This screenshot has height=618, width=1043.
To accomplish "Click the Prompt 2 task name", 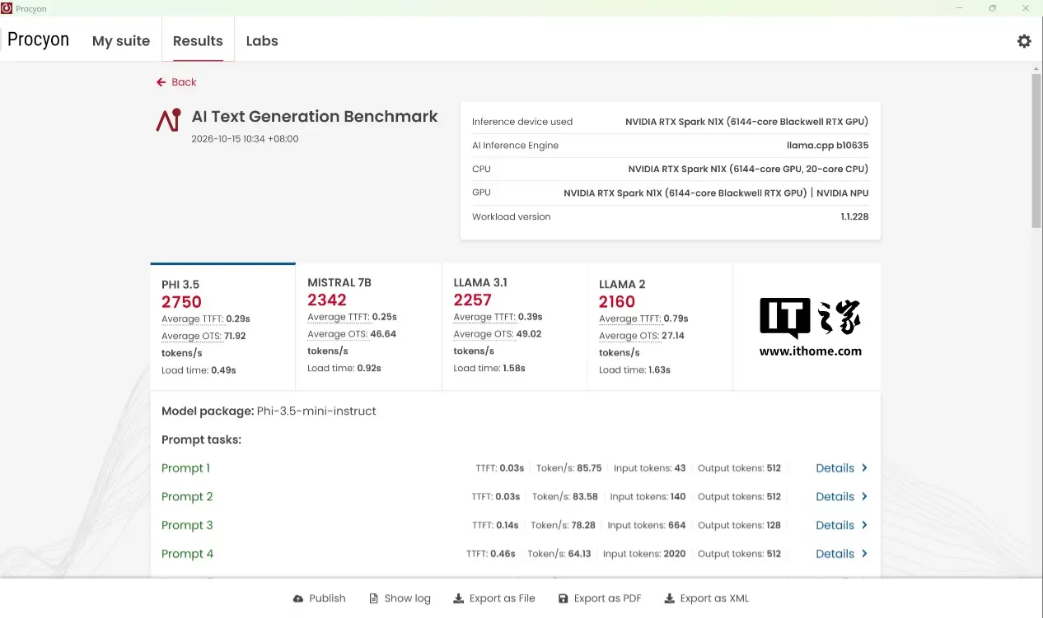I will click(x=187, y=497).
